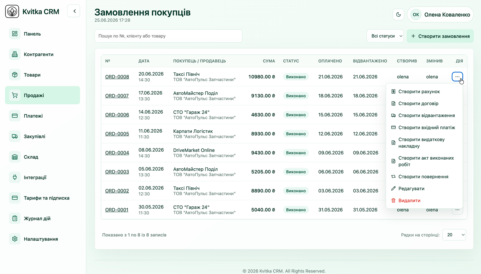Click the ОПЛАЧЕНО column header
This screenshot has height=274, width=481.
pyautogui.click(x=330, y=61)
